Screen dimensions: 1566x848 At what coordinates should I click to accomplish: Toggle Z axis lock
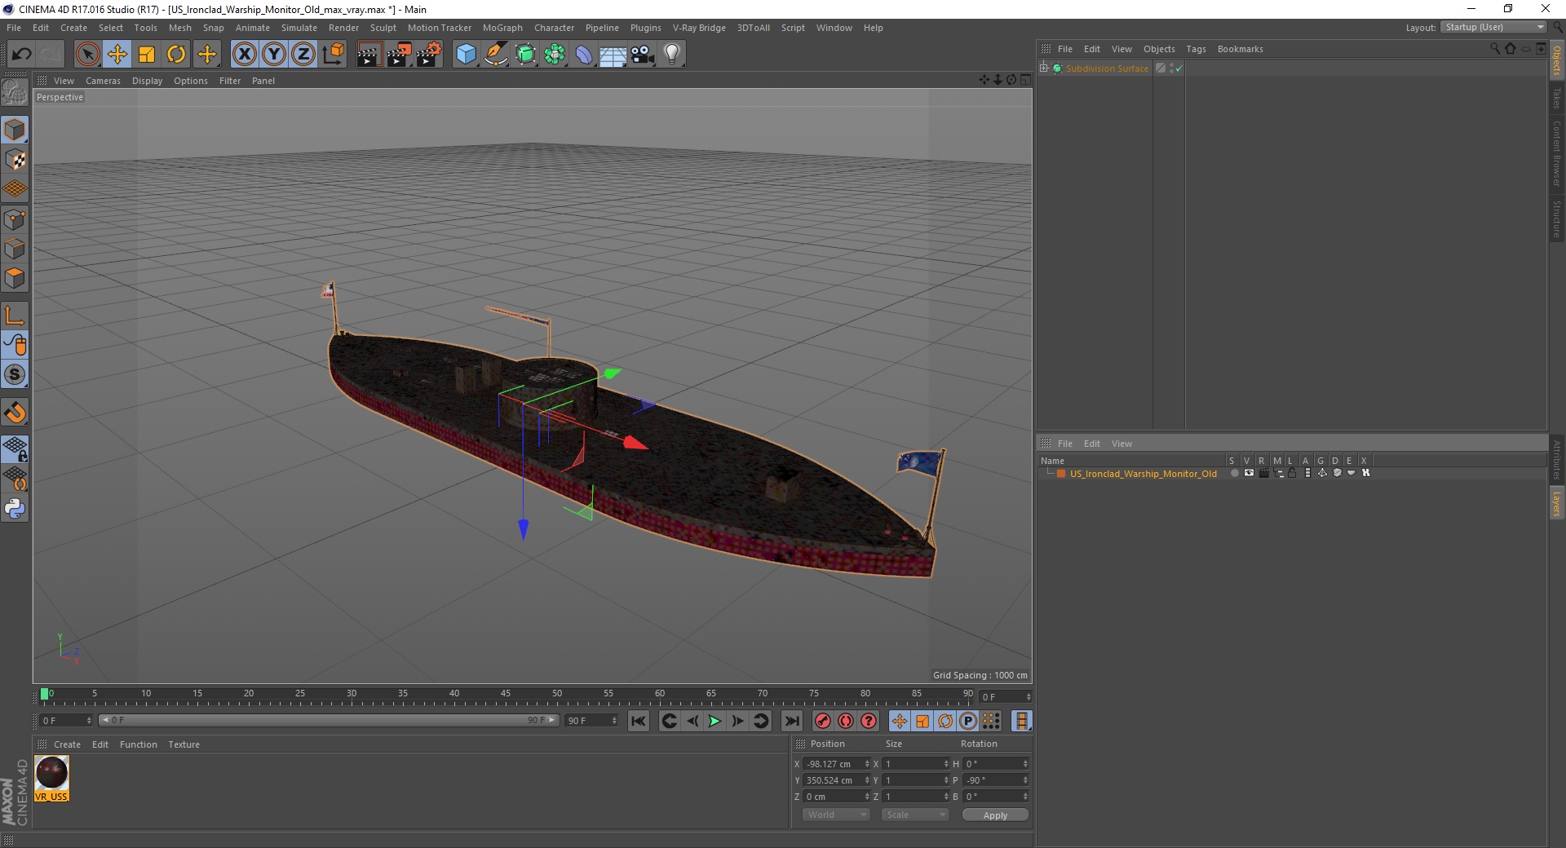click(303, 55)
